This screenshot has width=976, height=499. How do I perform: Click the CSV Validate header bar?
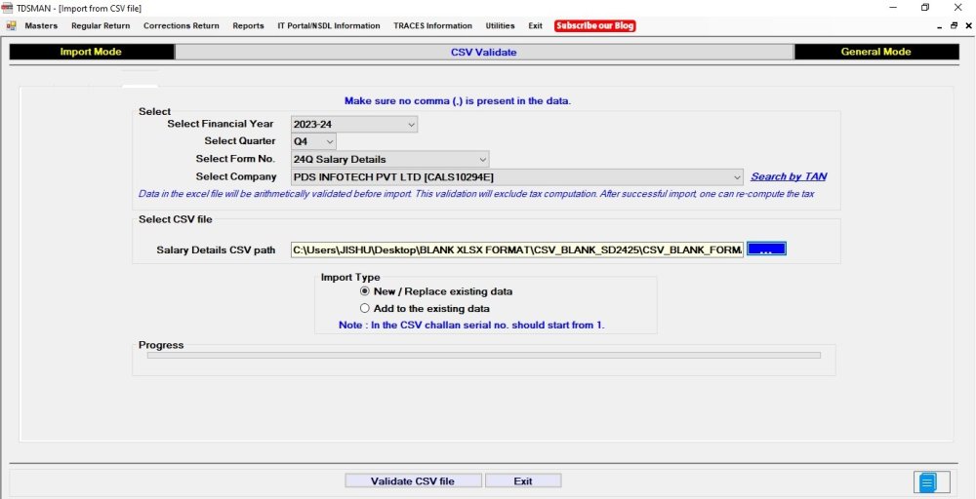(484, 53)
